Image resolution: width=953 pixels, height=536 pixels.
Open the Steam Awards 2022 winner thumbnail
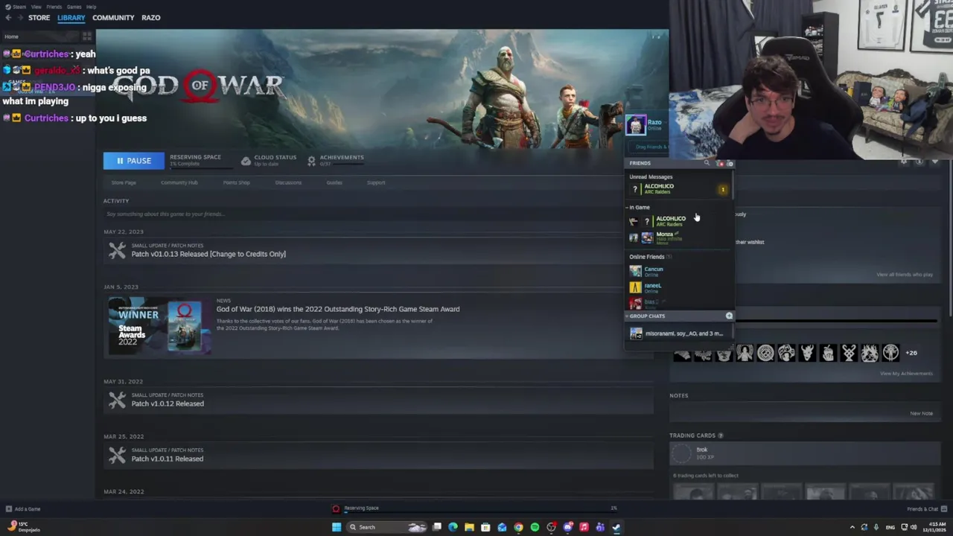[x=158, y=326]
